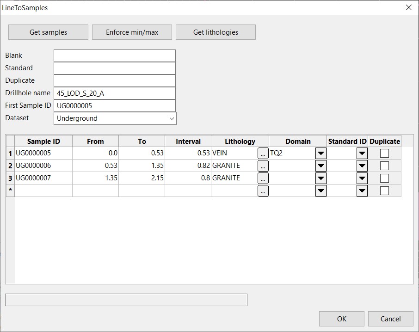Click lithology ellipsis button in row 3
The width and height of the screenshot is (419, 332).
[263, 178]
